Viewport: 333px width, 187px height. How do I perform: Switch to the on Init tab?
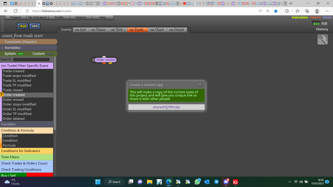(81, 30)
